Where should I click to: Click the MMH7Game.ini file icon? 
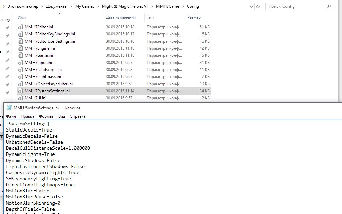click(20, 55)
